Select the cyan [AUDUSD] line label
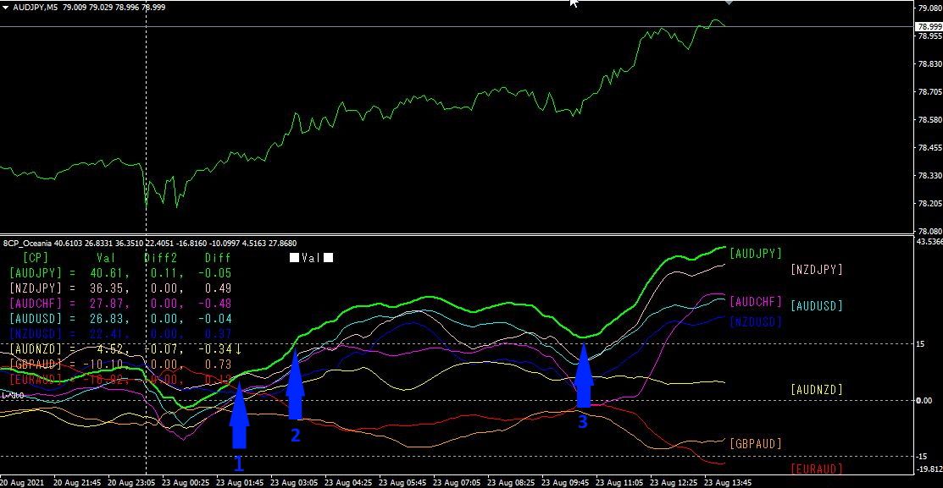Image resolution: width=943 pixels, height=488 pixels. 817,305
